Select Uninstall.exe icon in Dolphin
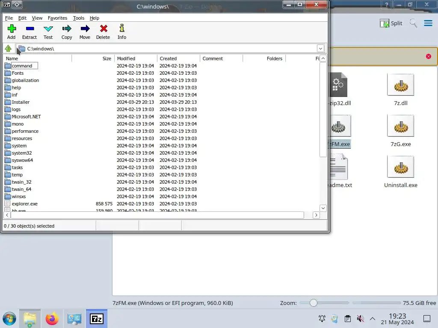The height and width of the screenshot is (328, 438). (x=400, y=167)
